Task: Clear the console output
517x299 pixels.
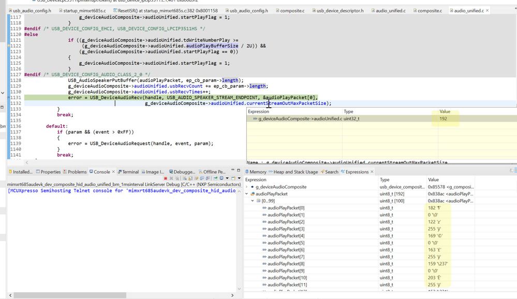Action: [x=185, y=178]
